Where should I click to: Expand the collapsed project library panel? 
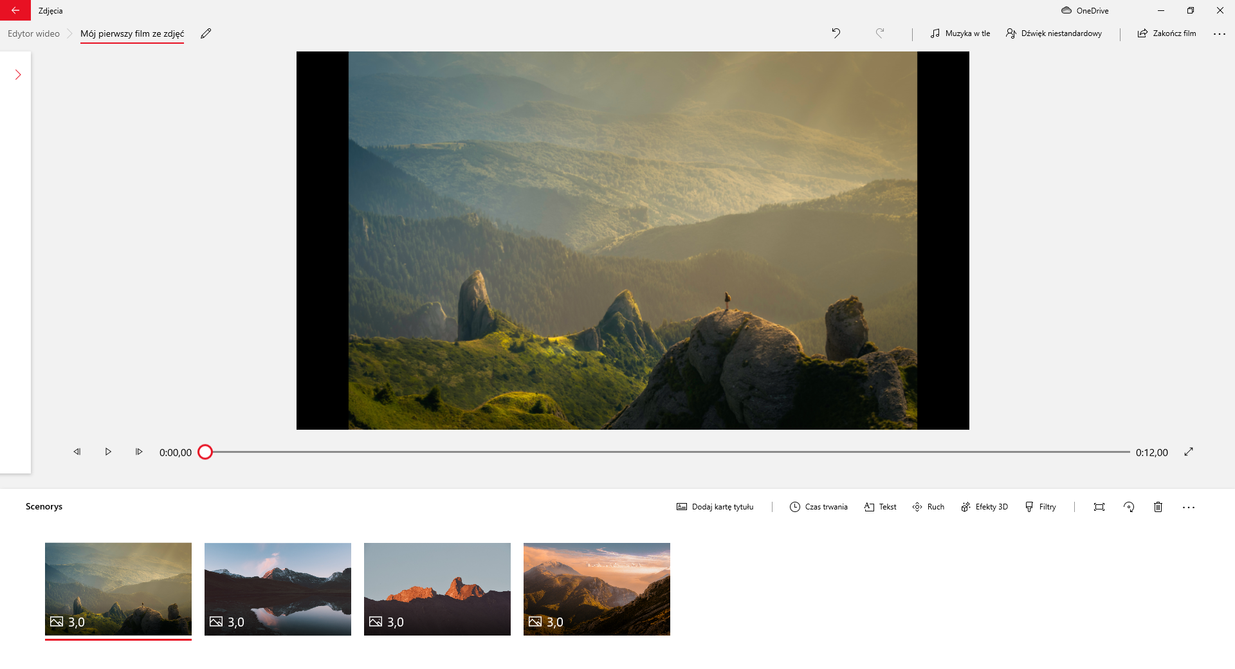pyautogui.click(x=18, y=75)
